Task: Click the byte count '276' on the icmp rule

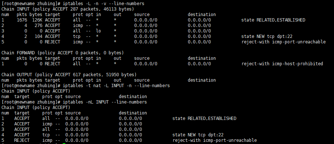Action: pos(38,26)
